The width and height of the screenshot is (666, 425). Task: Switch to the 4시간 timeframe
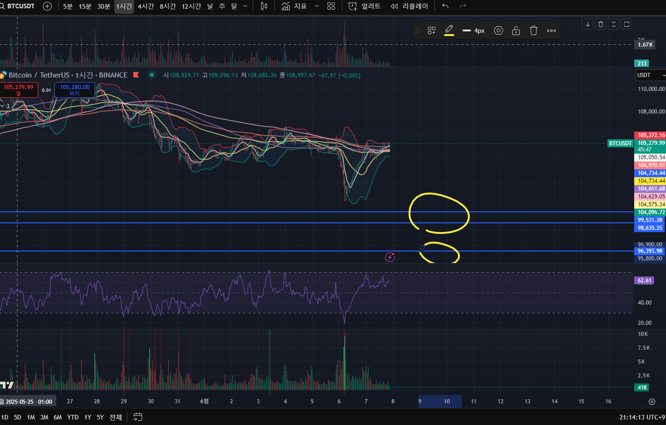pyautogui.click(x=146, y=6)
